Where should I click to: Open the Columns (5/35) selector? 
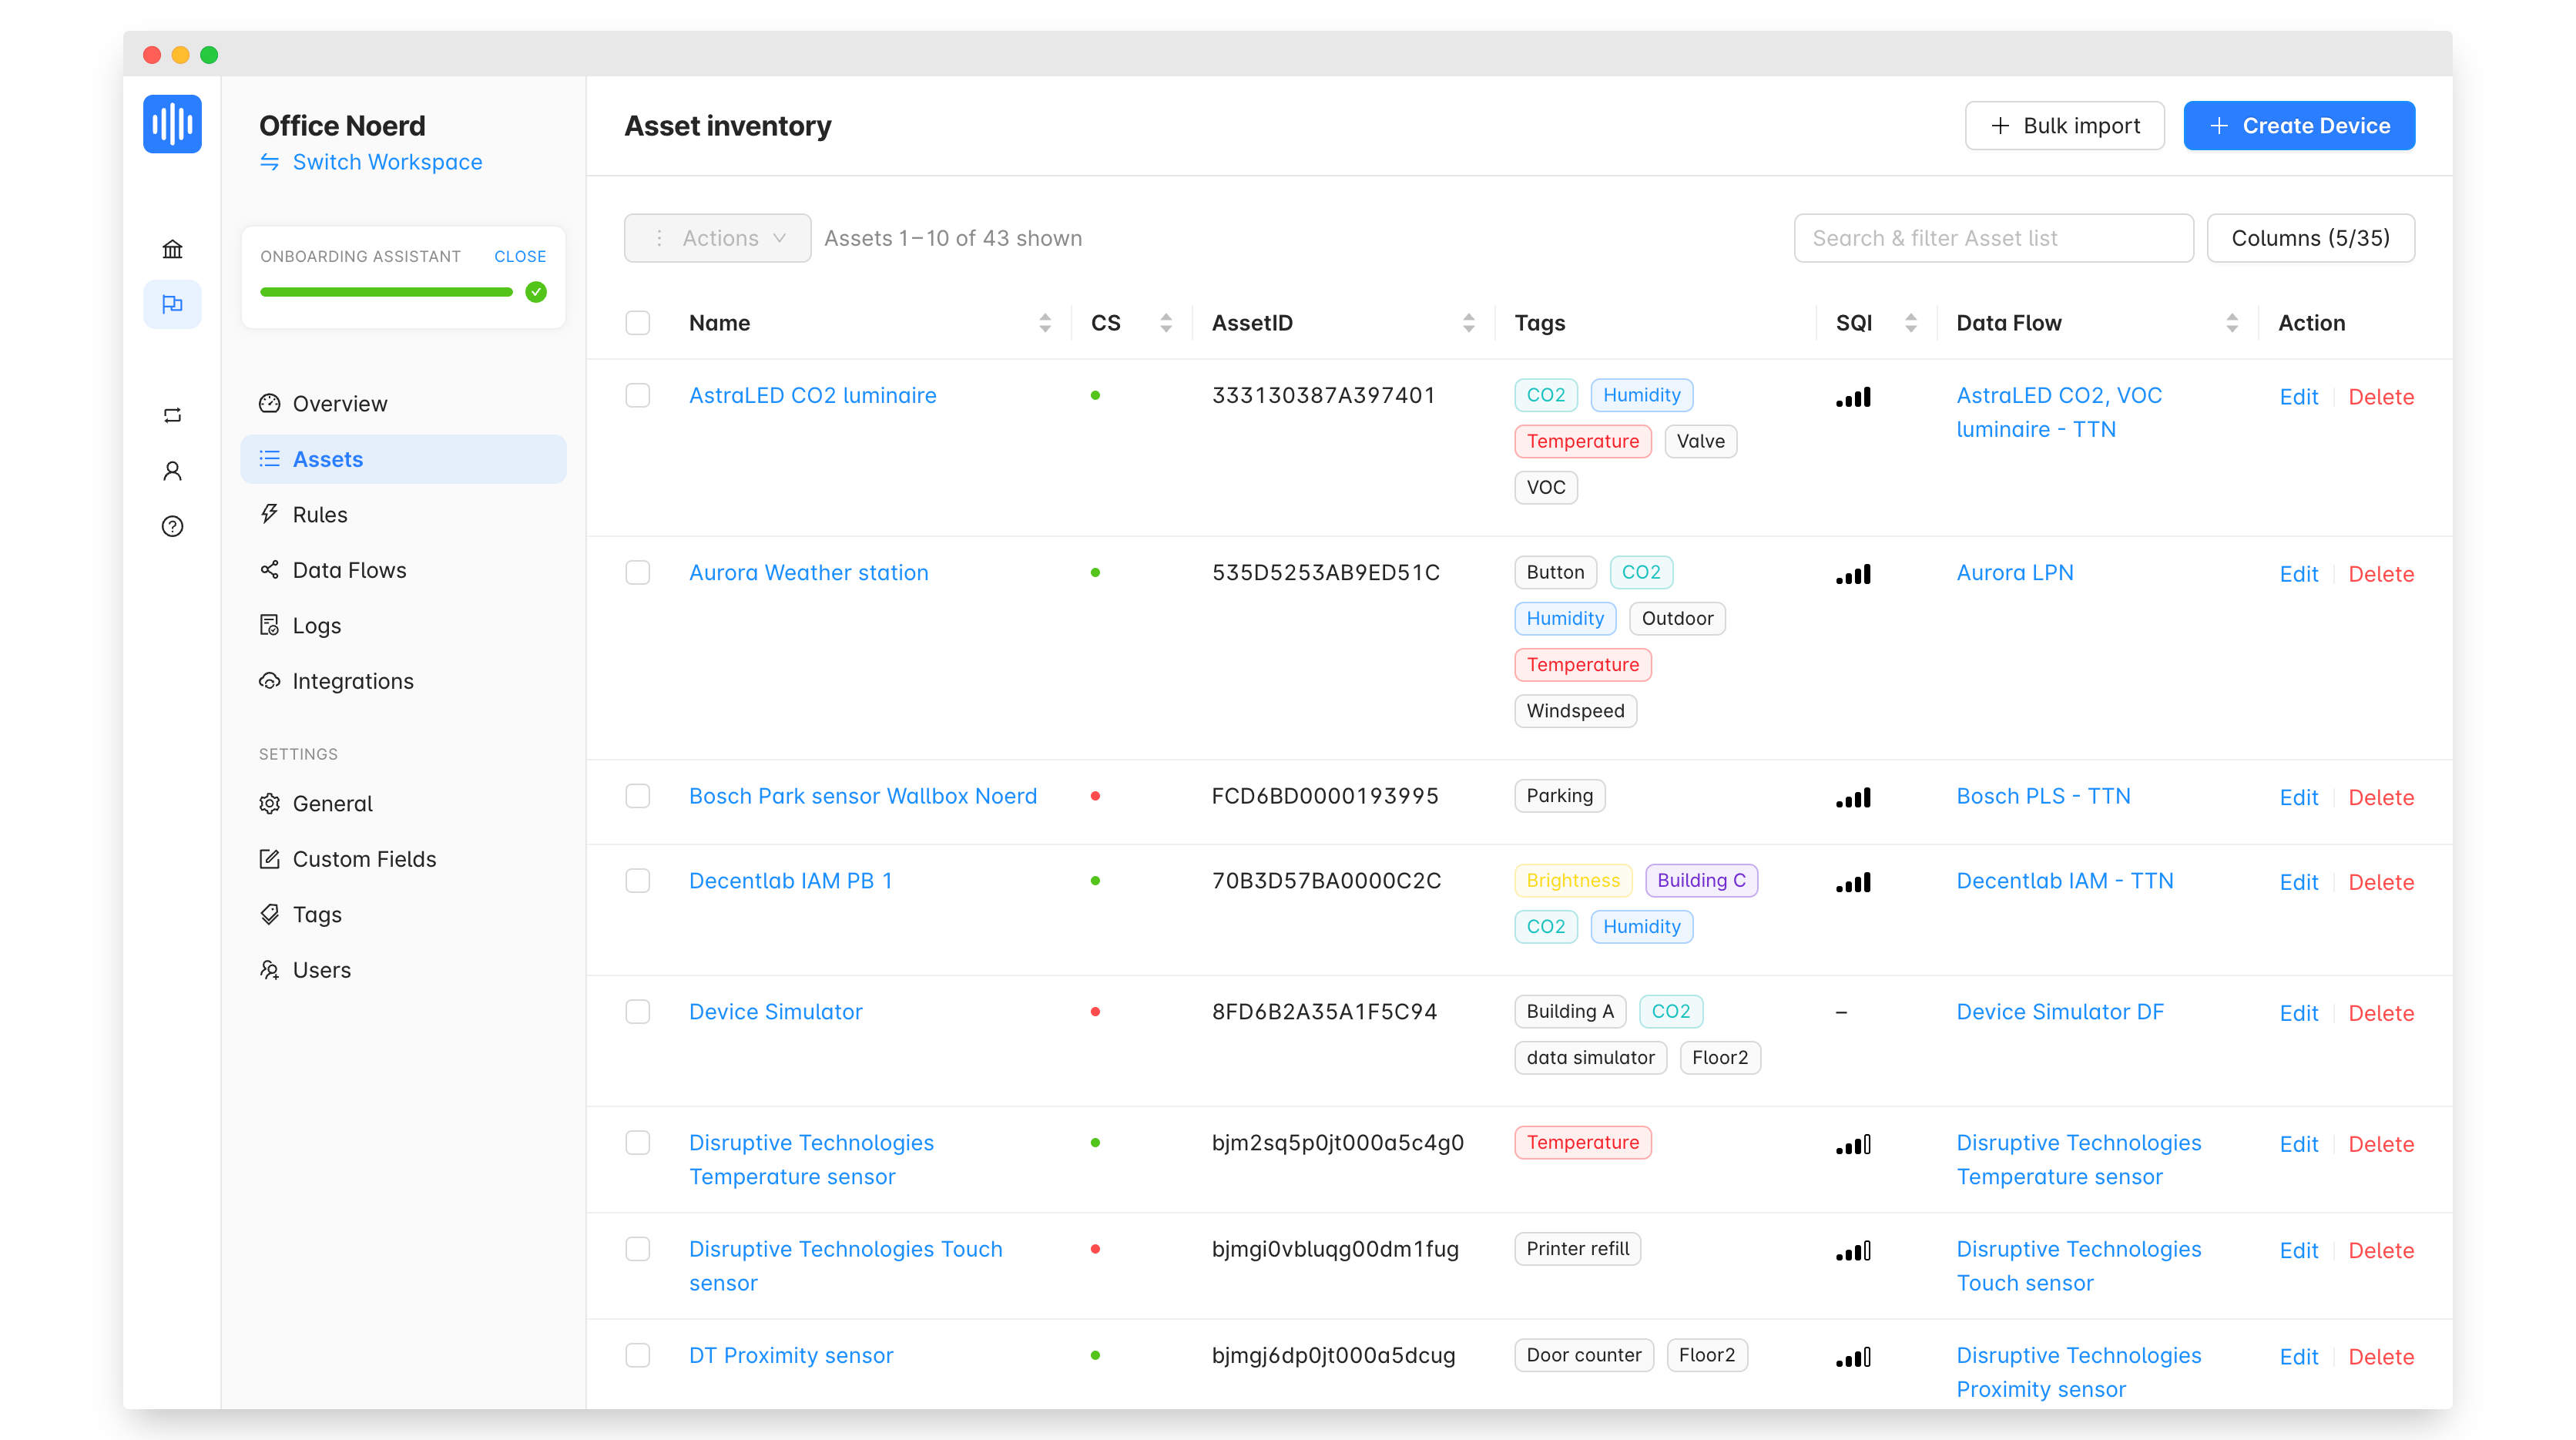coord(2311,238)
